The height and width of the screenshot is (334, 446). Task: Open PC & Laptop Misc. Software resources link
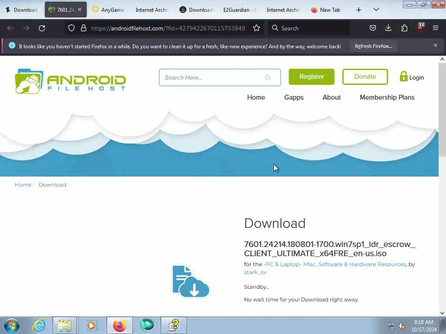(x=336, y=264)
